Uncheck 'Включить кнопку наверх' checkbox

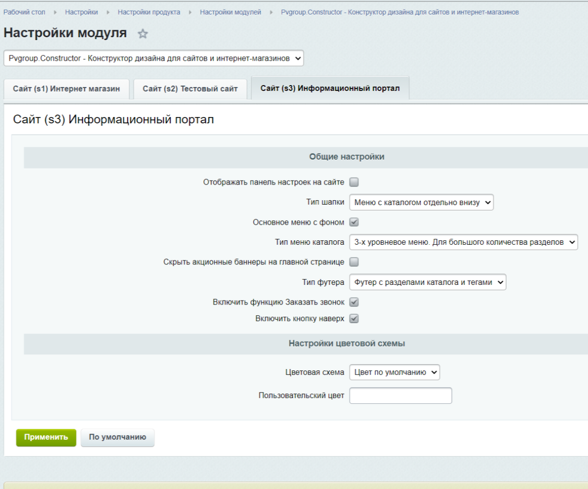354,319
